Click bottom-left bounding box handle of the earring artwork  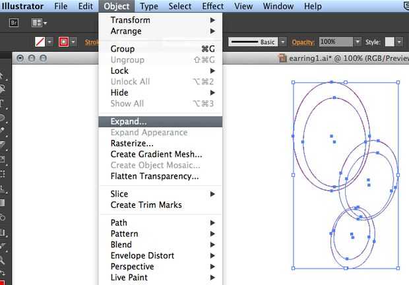pos(293,268)
